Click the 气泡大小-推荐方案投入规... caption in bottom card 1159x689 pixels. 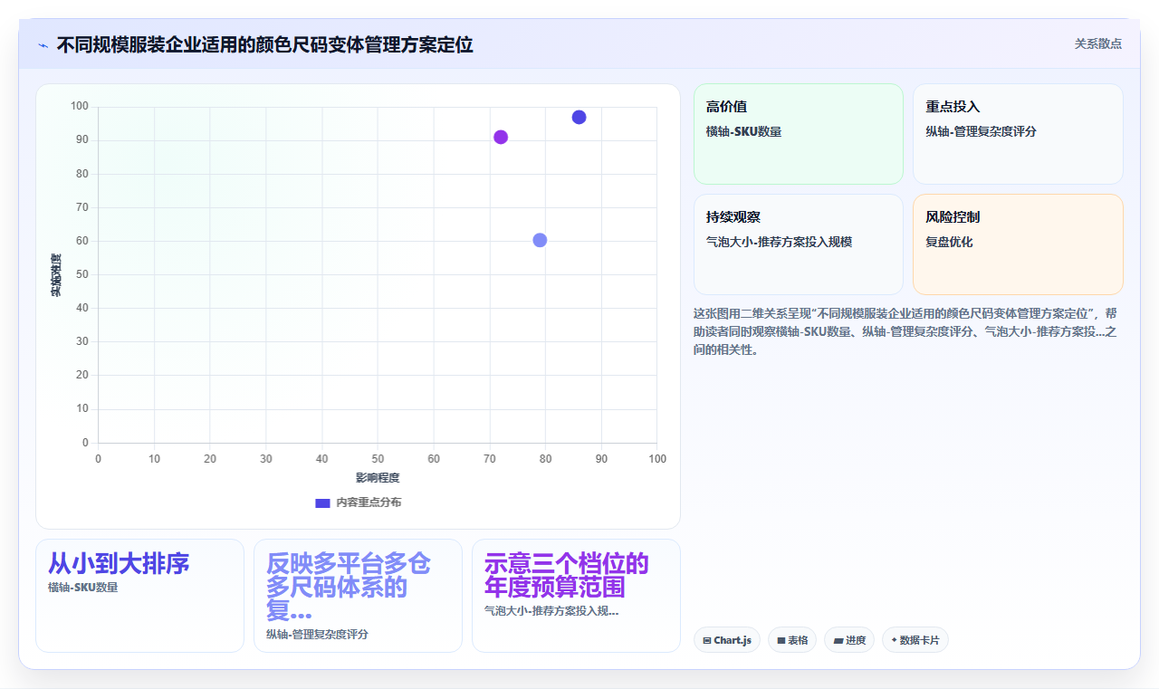coord(551,610)
